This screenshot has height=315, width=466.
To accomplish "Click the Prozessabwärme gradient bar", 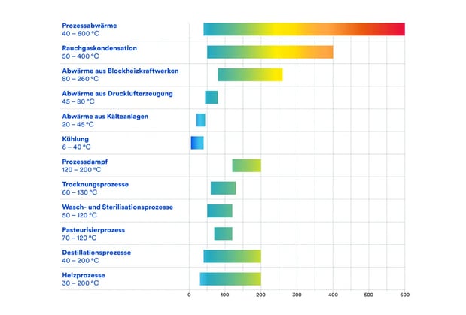I will [x=303, y=29].
